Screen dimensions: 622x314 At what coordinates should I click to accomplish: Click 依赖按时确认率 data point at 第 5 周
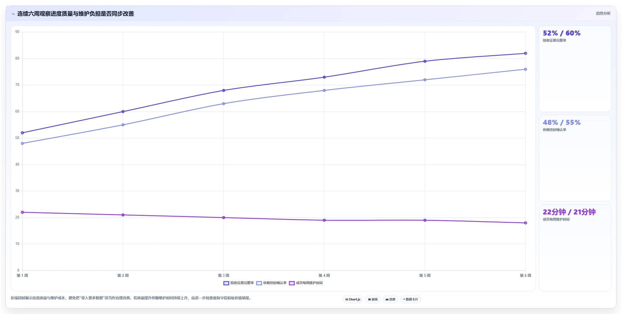click(x=425, y=80)
